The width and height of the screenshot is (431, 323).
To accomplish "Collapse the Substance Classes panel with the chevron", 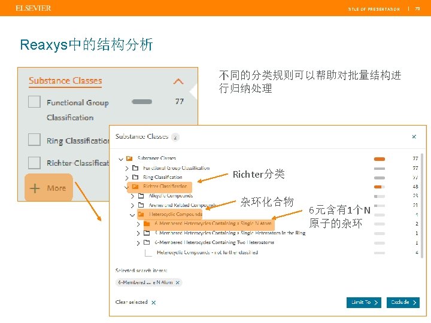I will [x=178, y=81].
